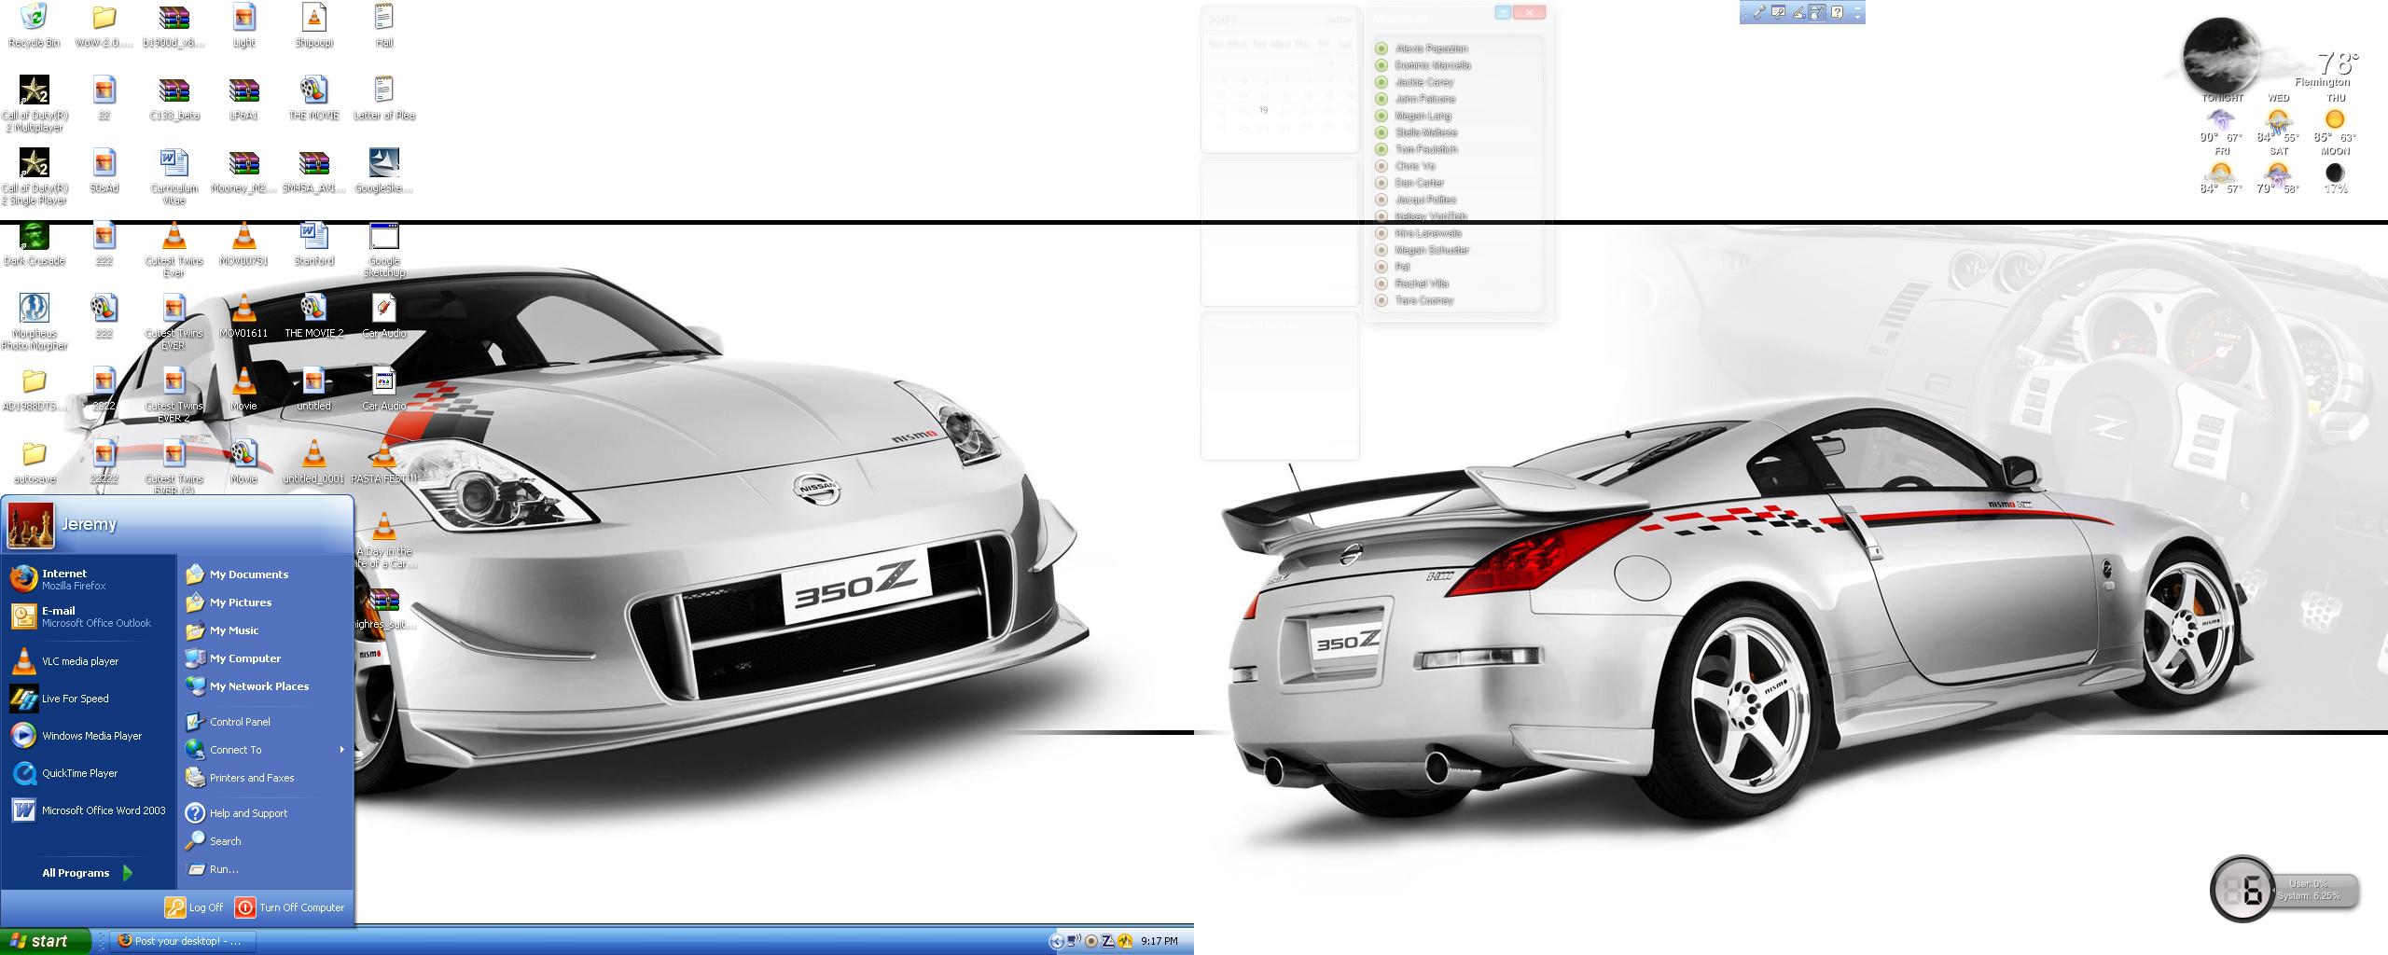Click the status dot next to Megan Lang

tap(1381, 116)
